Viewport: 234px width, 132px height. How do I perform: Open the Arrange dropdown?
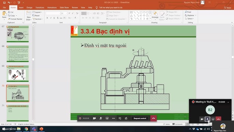pyautogui.click(x=155, y=16)
